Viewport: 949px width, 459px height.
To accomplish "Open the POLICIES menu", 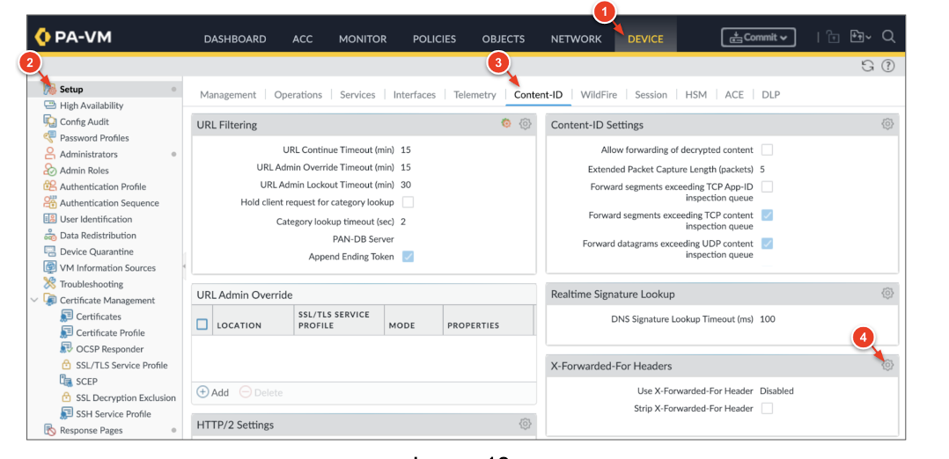I will click(x=434, y=39).
